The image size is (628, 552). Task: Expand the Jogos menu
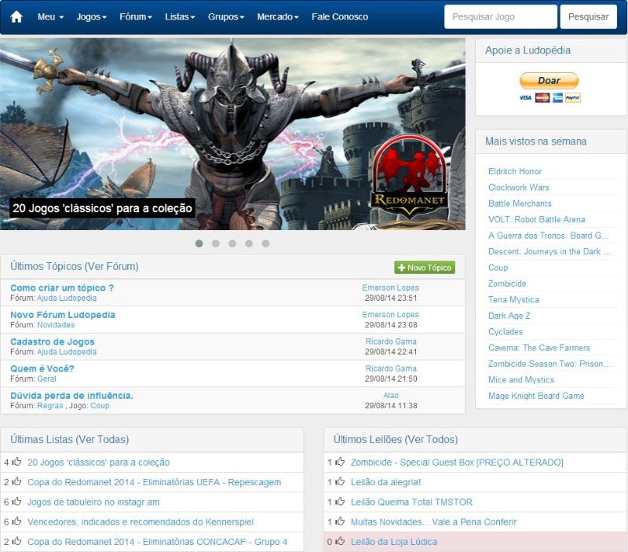[91, 16]
